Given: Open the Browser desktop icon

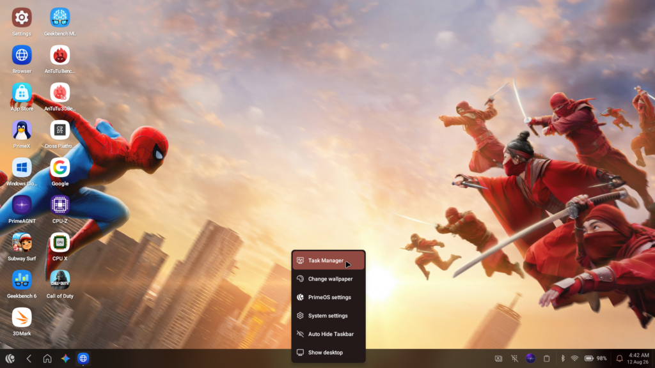Looking at the screenshot, I should [22, 55].
